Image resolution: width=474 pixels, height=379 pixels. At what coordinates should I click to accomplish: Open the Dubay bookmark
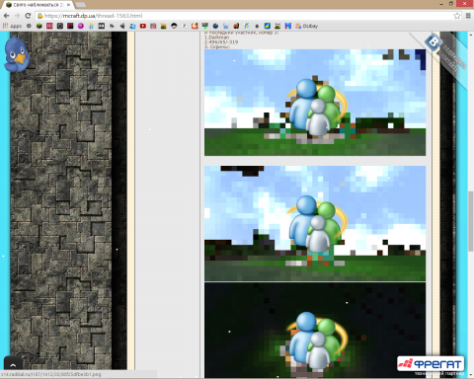(306, 26)
